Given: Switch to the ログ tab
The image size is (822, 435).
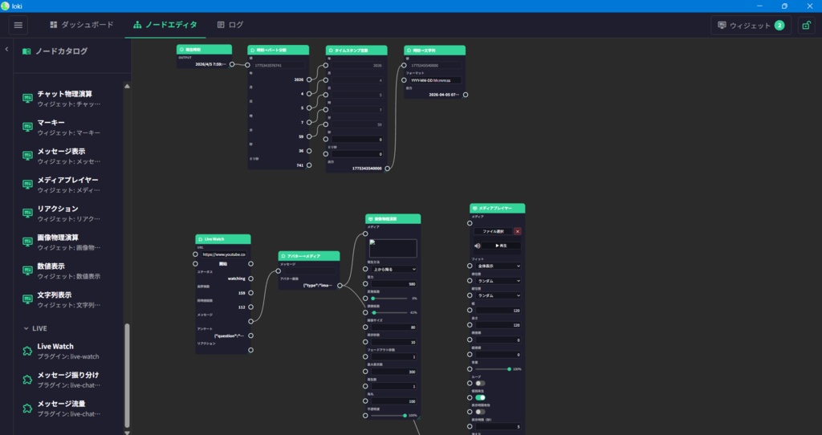Looking at the screenshot, I should coord(230,25).
